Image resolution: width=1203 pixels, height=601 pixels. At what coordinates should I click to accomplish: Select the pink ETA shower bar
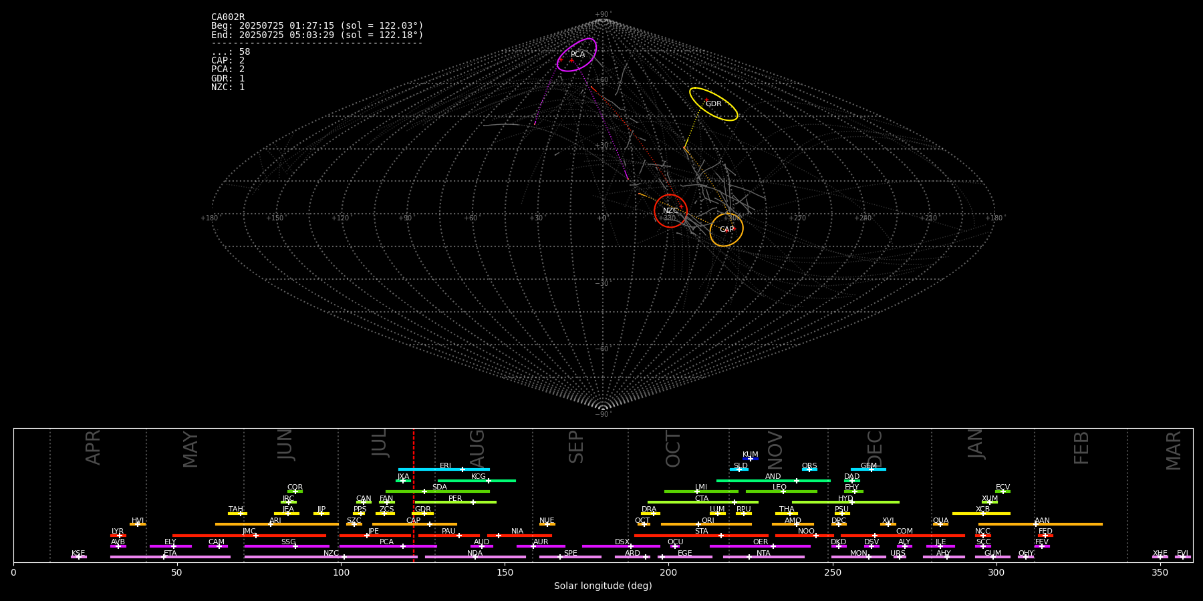170,557
